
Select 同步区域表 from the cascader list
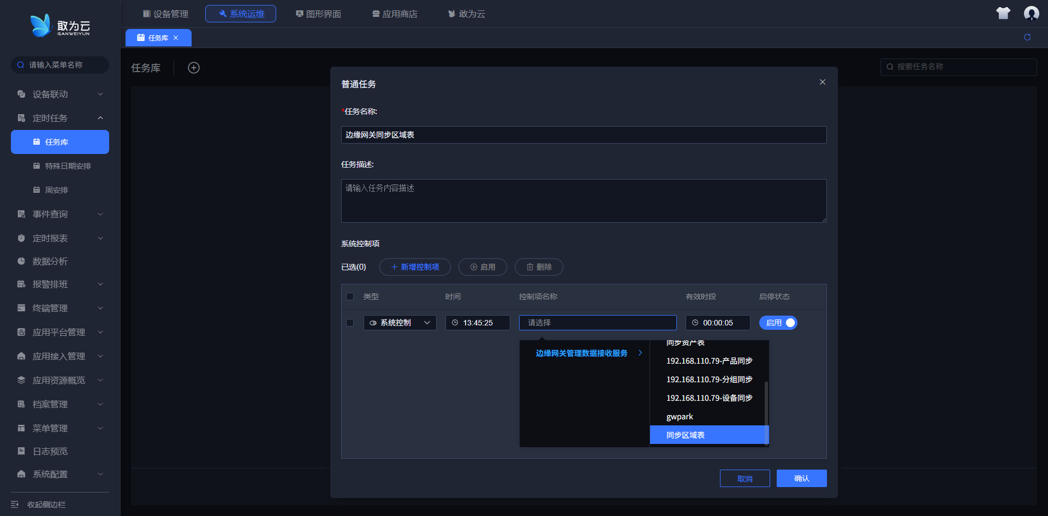[x=686, y=435]
